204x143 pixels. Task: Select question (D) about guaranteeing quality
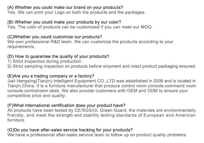click(x=58, y=57)
